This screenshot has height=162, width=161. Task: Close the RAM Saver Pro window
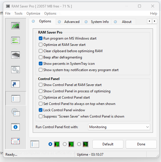[153, 6]
